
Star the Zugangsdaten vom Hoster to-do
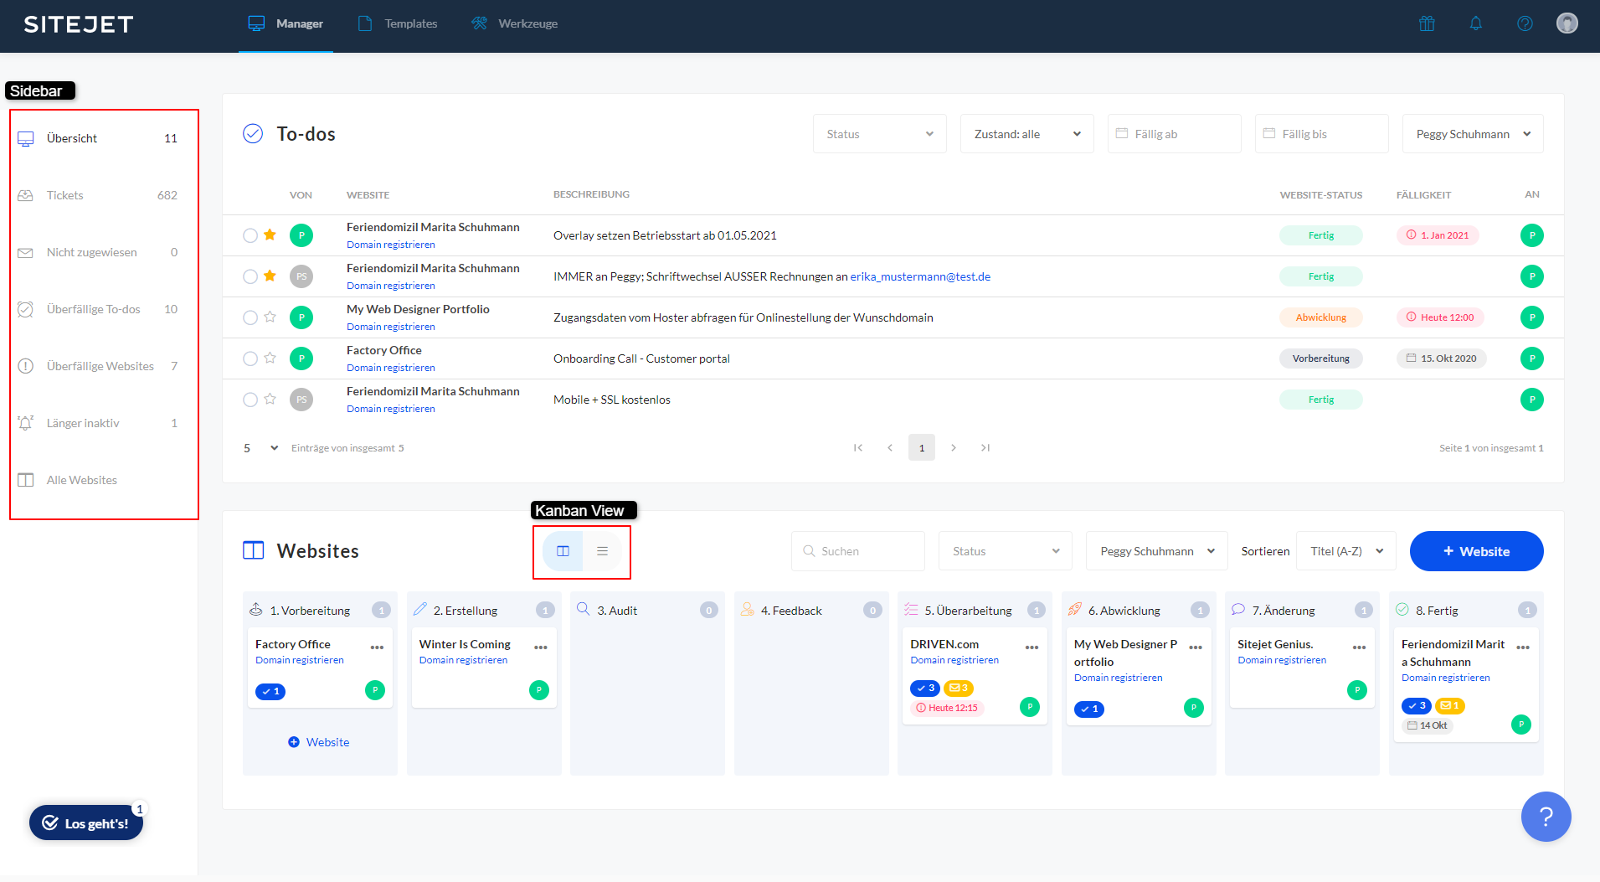pyautogui.click(x=270, y=317)
